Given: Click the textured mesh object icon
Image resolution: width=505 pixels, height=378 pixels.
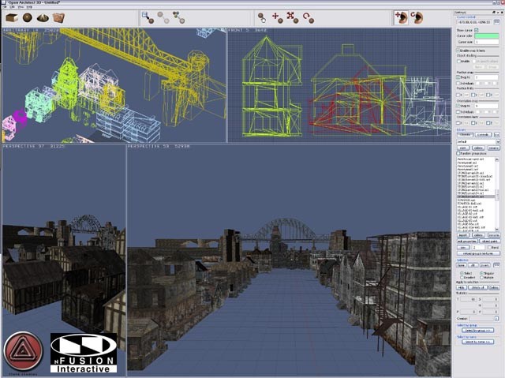Looking at the screenshot, I should click(58, 17).
